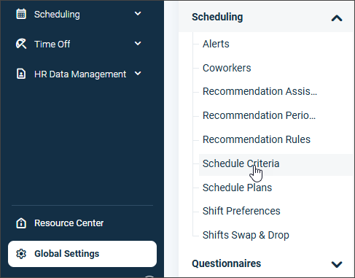This screenshot has height=278, width=355.
Task: Open Recommendation Rules
Action: [257, 139]
